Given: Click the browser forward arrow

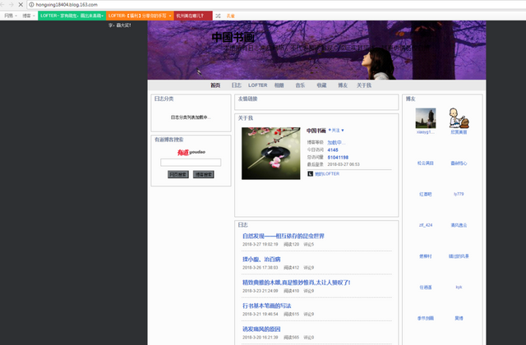Looking at the screenshot, I should click(11, 5).
